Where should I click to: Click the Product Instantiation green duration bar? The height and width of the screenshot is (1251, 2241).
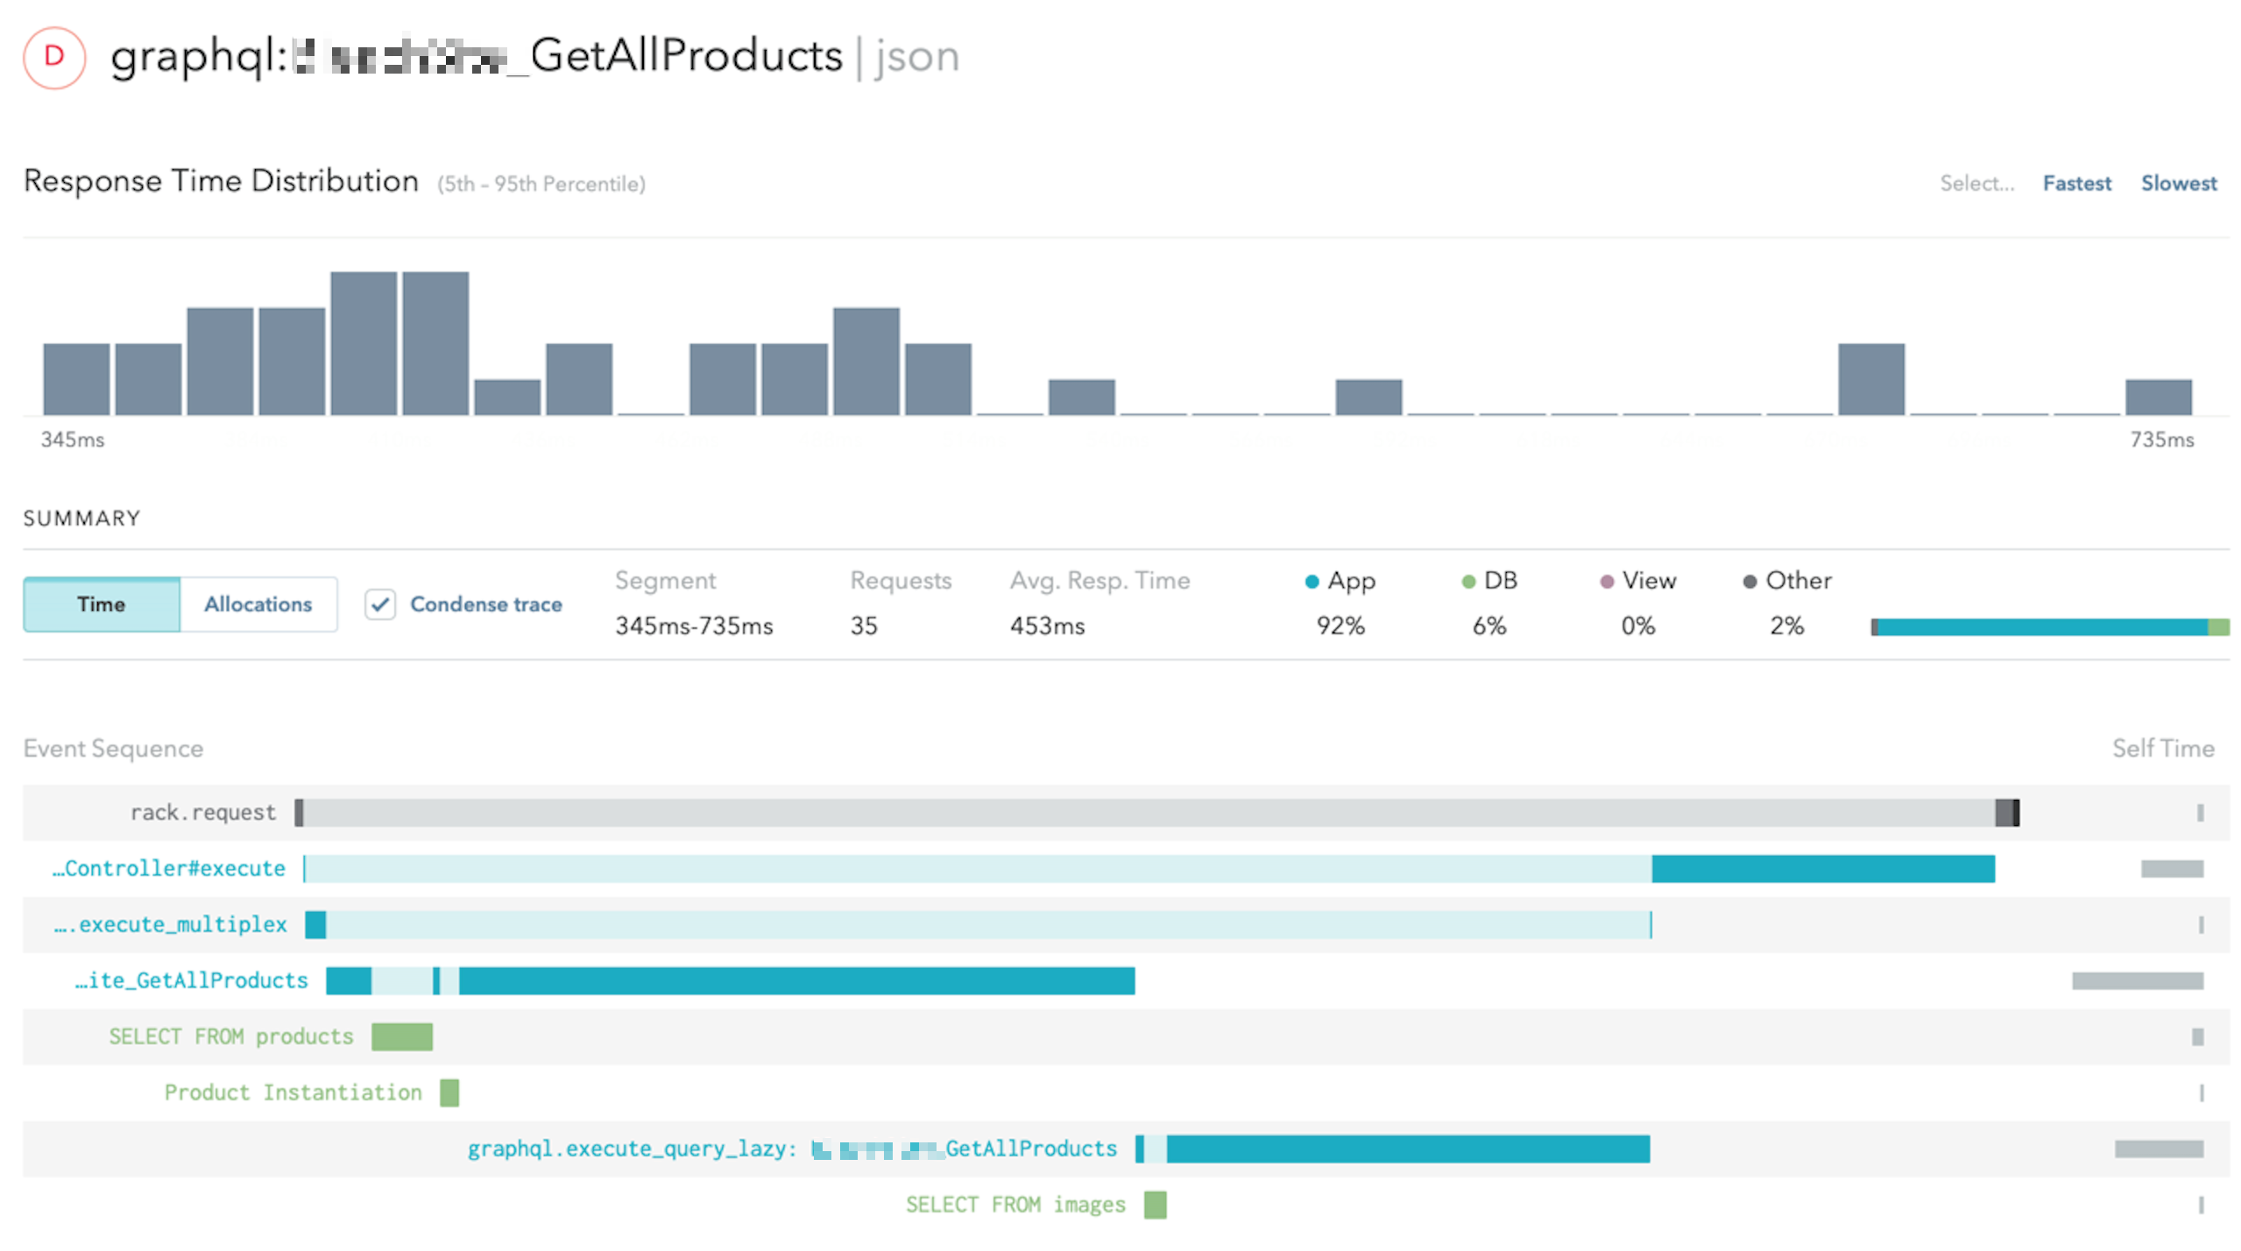pos(450,1092)
